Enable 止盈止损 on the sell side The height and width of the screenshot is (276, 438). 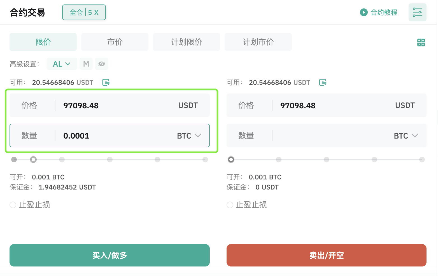(230, 205)
